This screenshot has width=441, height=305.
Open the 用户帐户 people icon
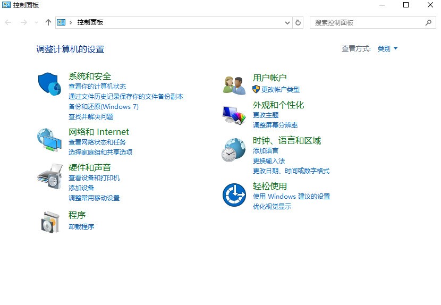click(x=234, y=85)
